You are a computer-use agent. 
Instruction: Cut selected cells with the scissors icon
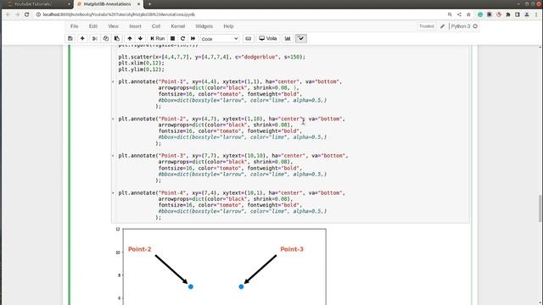[94, 38]
